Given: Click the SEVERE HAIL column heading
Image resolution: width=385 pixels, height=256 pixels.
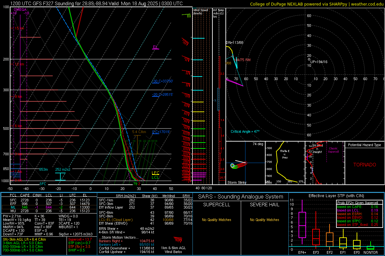Looking at the screenshot, I should (264, 205).
